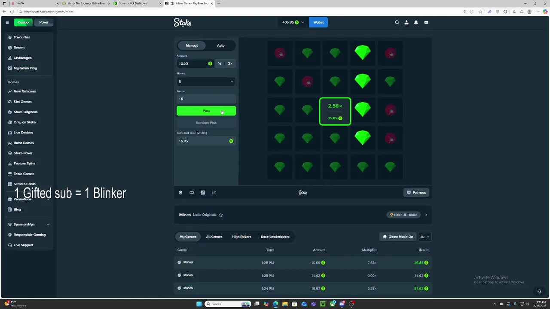Open the Wallet button
The height and width of the screenshot is (309, 550).
point(318,22)
